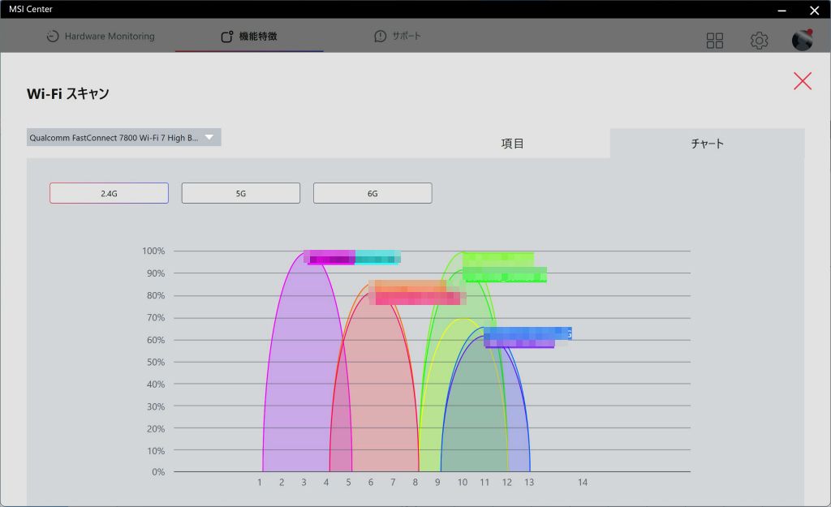
Task: Minimize the MSI Center window
Action: tap(781, 11)
